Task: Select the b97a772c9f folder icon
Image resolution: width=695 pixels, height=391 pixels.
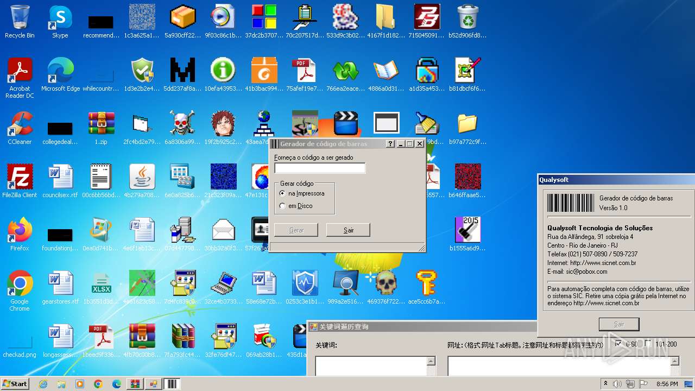Action: click(x=467, y=128)
